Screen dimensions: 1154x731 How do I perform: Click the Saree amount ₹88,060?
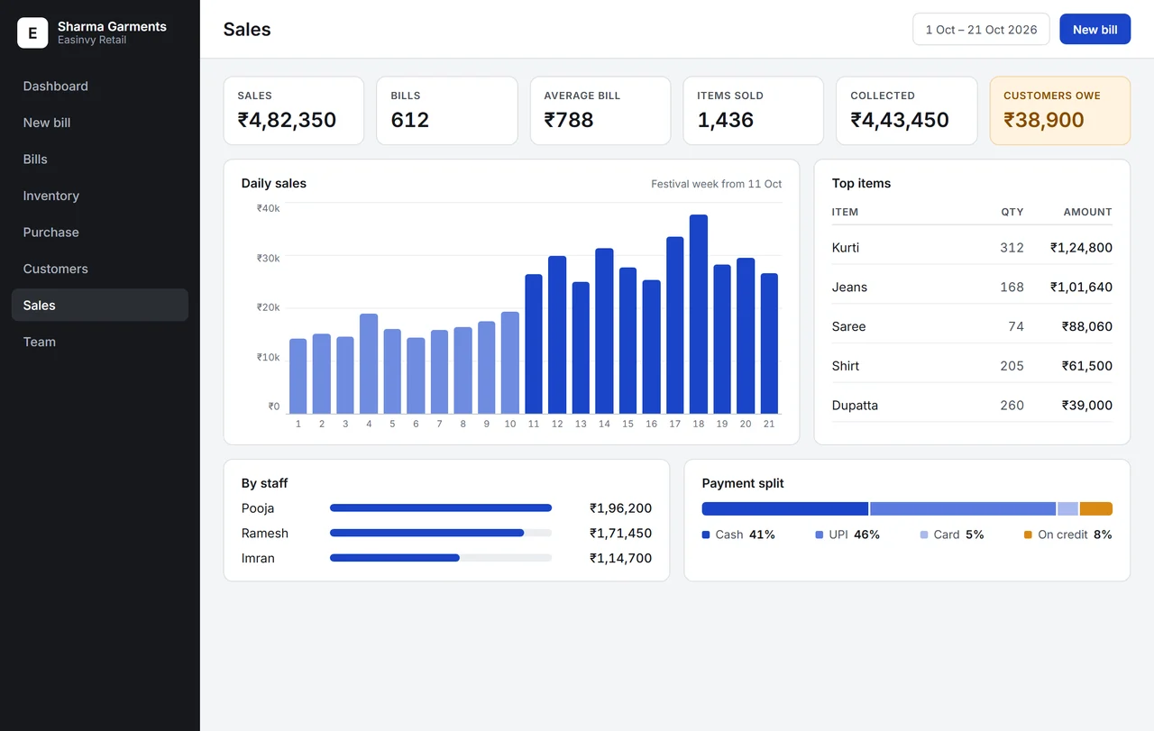point(1086,326)
